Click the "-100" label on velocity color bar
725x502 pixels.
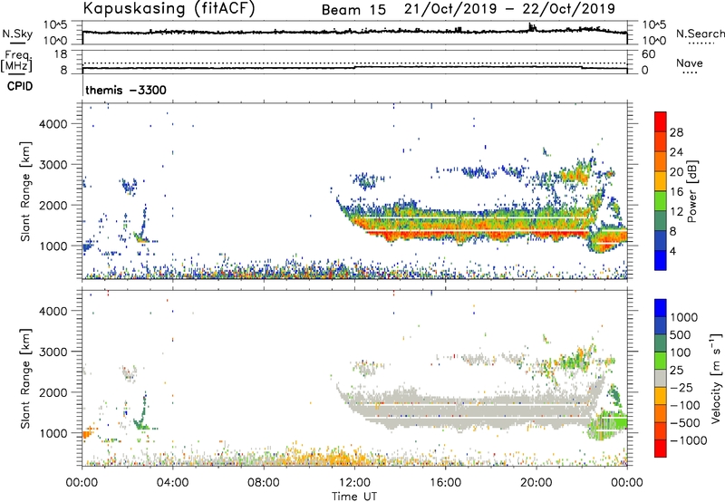pos(686,405)
